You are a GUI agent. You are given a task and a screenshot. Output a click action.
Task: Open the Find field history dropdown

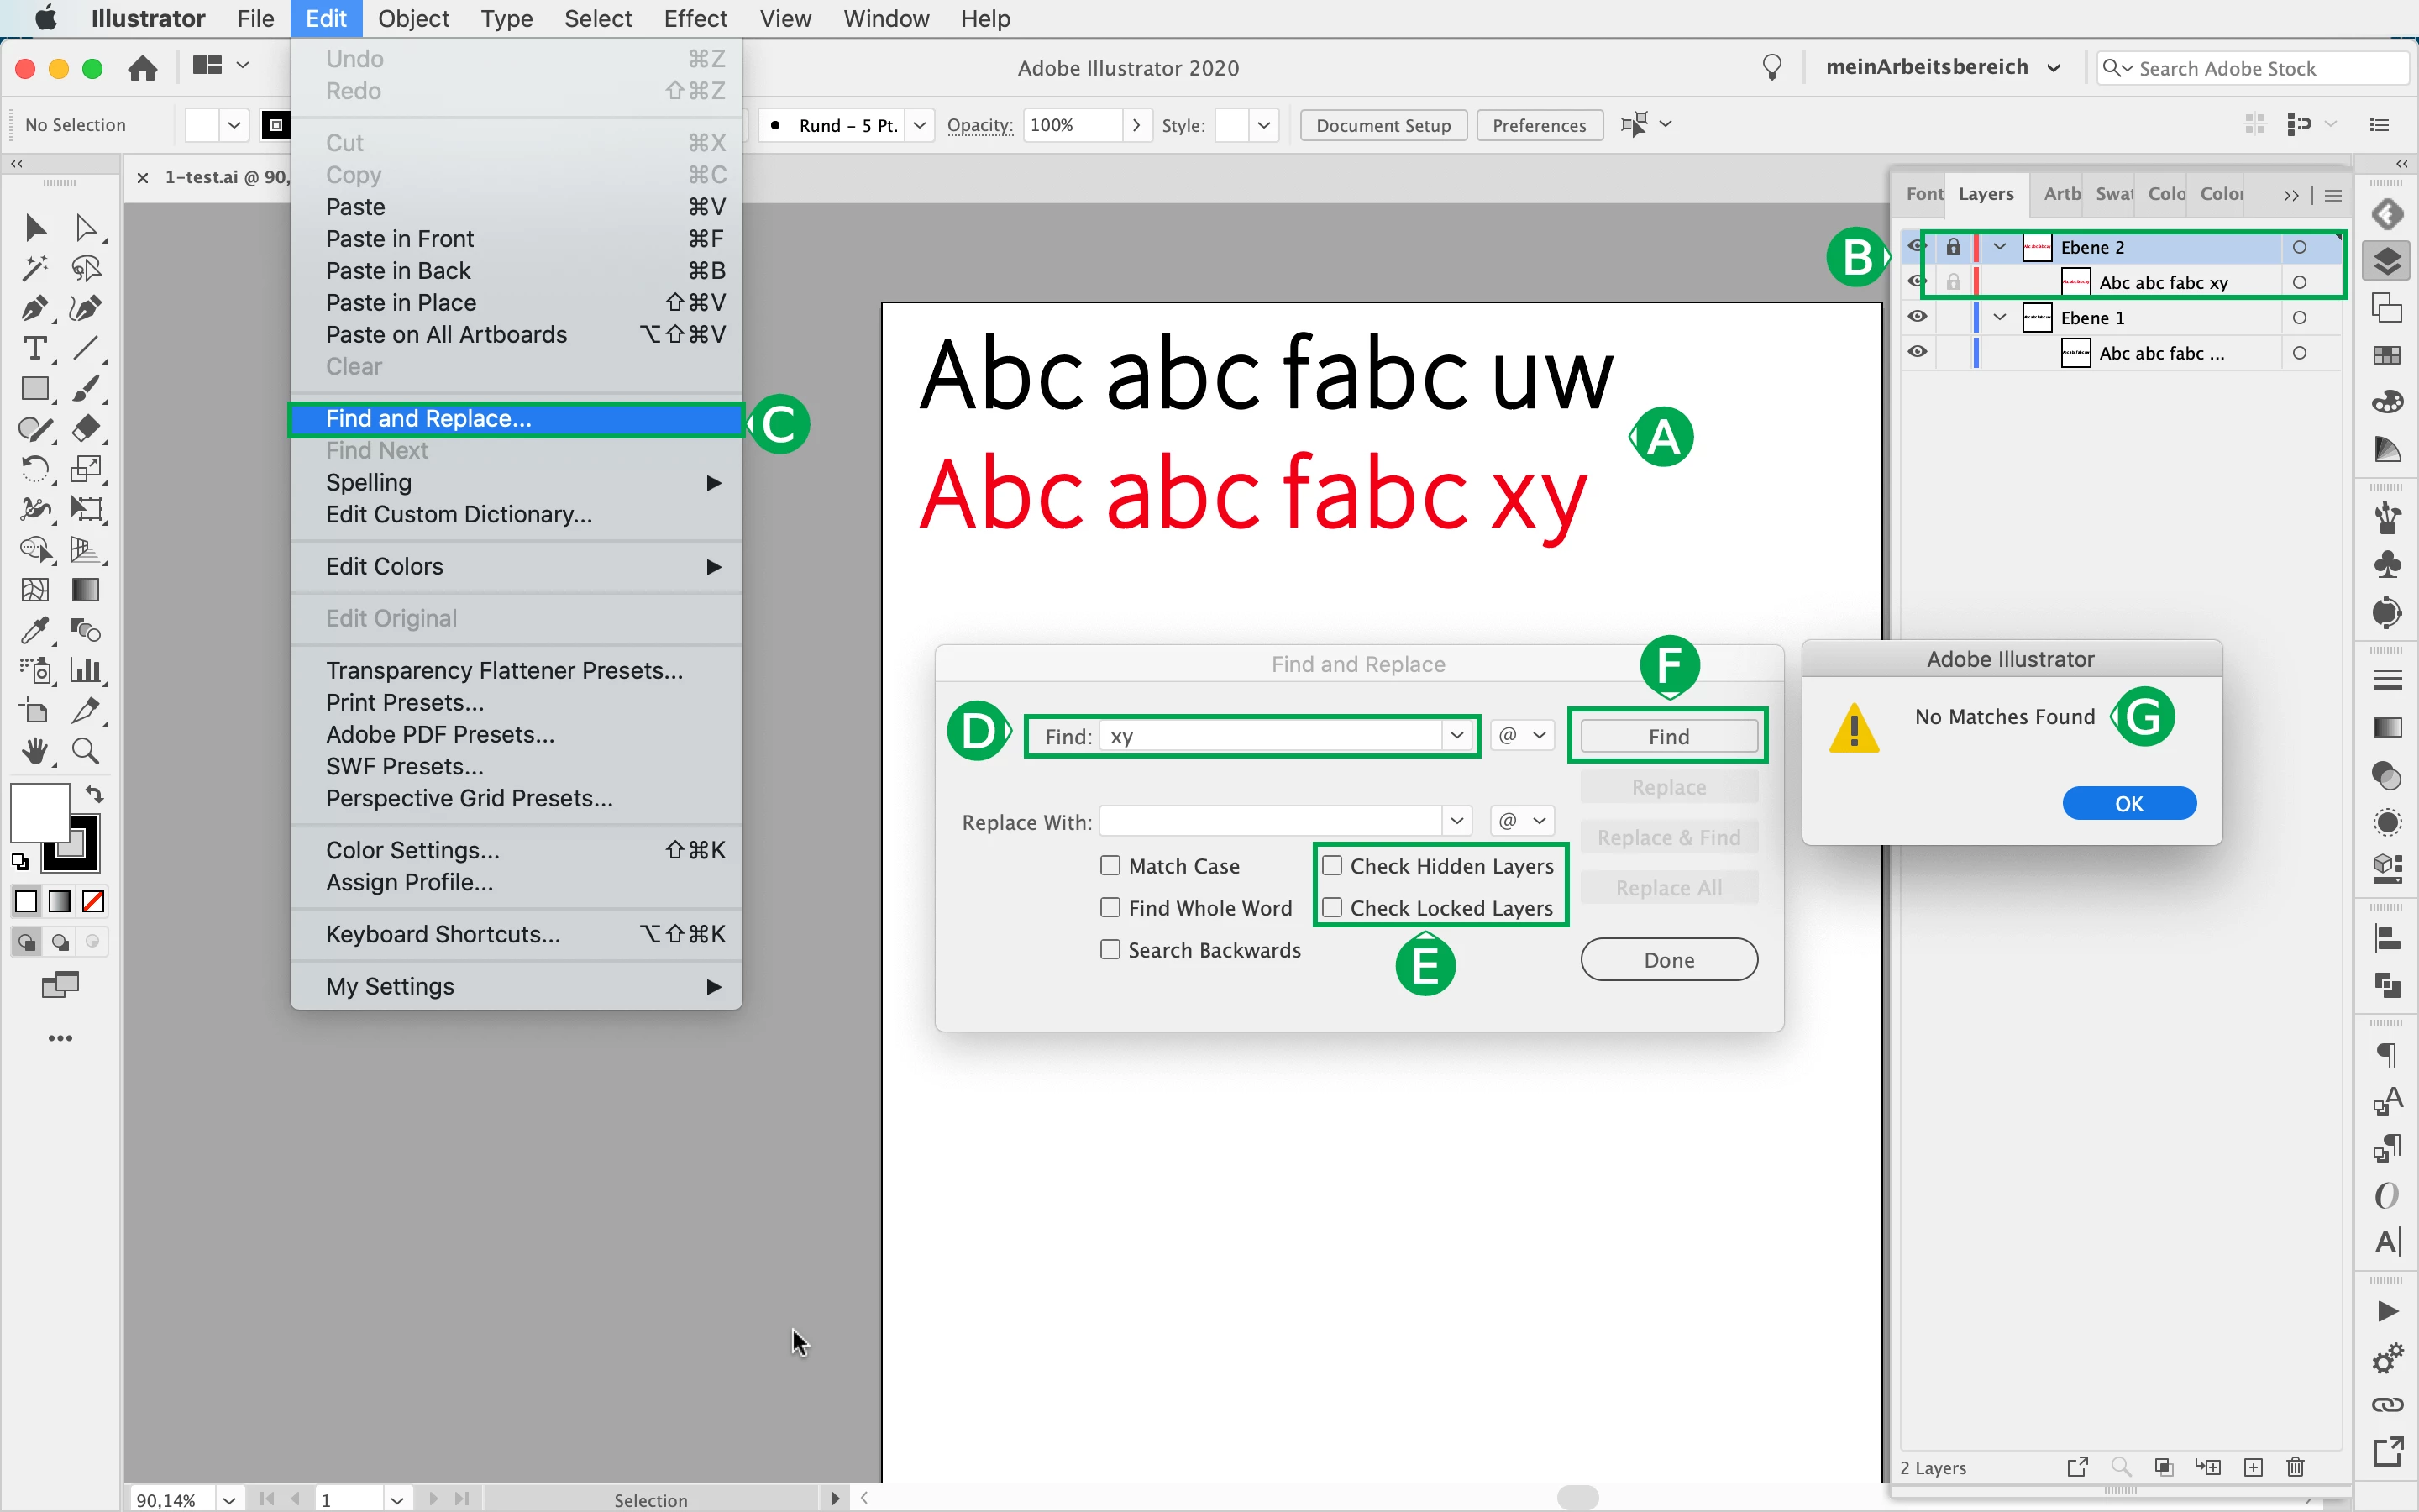[1456, 736]
